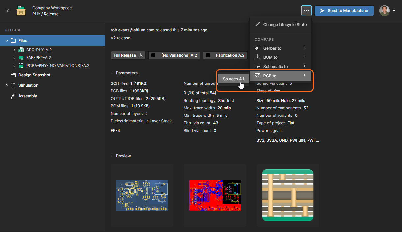The image size is (402, 232).
Task: Choose Sources A.1 from submenu
Action: (x=233, y=79)
